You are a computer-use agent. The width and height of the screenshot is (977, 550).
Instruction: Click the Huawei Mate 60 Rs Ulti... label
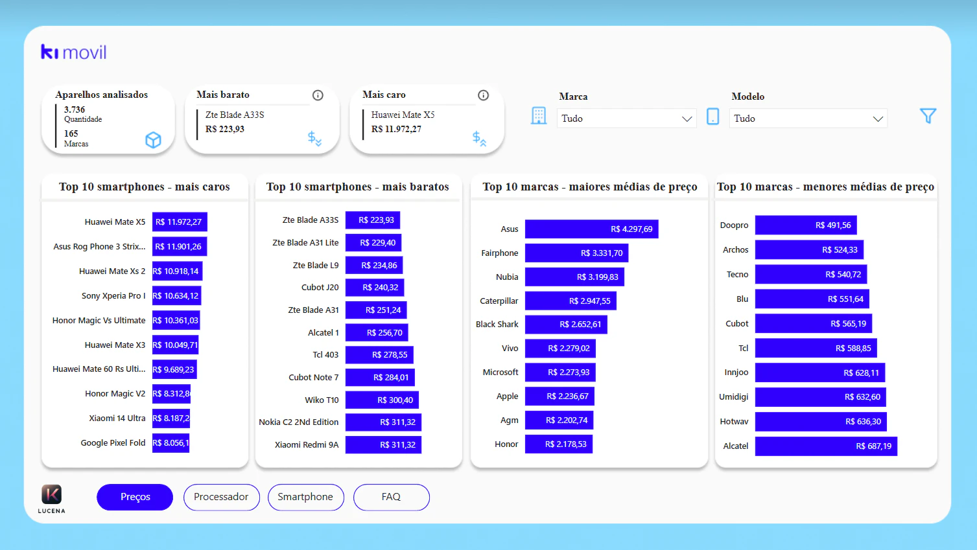coord(99,369)
